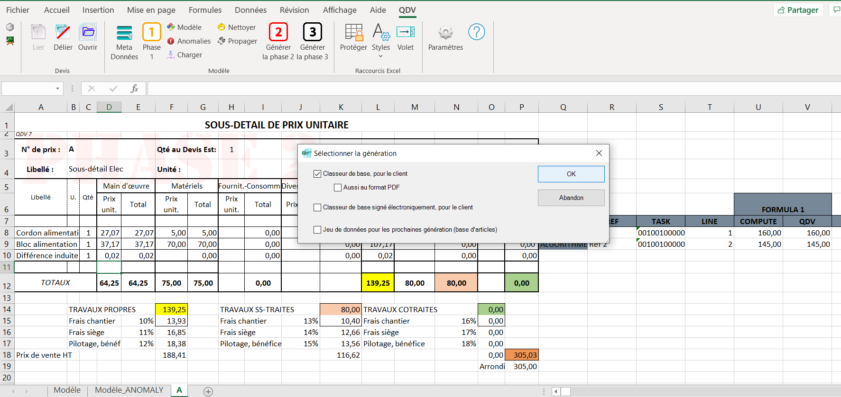Click Charger in Modèle group
Viewport: 841px width, 397px height.
click(185, 55)
